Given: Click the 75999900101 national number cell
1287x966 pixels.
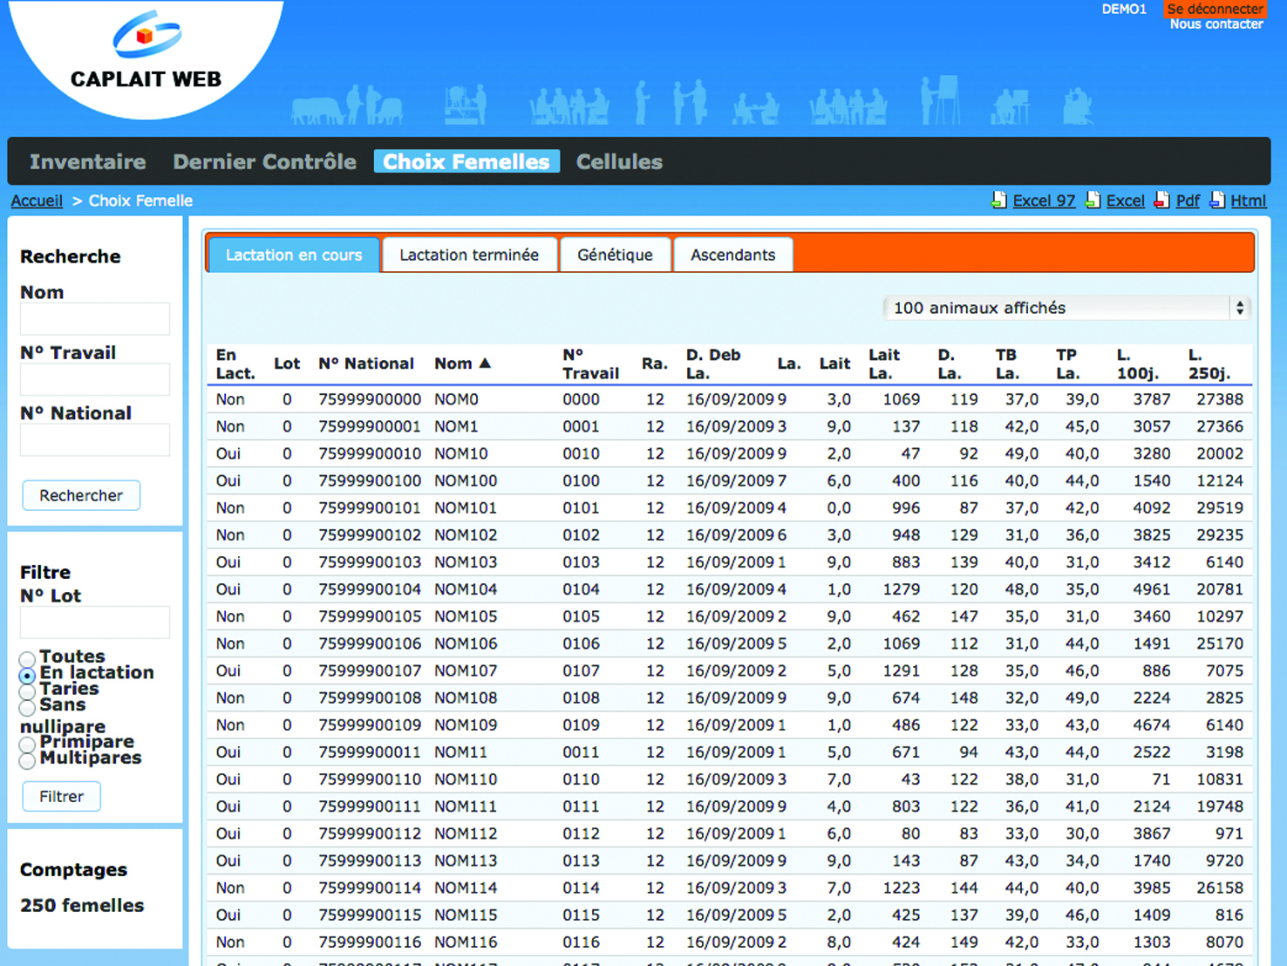Looking at the screenshot, I should [370, 507].
